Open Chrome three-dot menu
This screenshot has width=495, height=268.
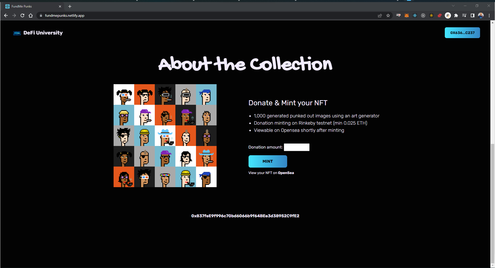click(489, 15)
